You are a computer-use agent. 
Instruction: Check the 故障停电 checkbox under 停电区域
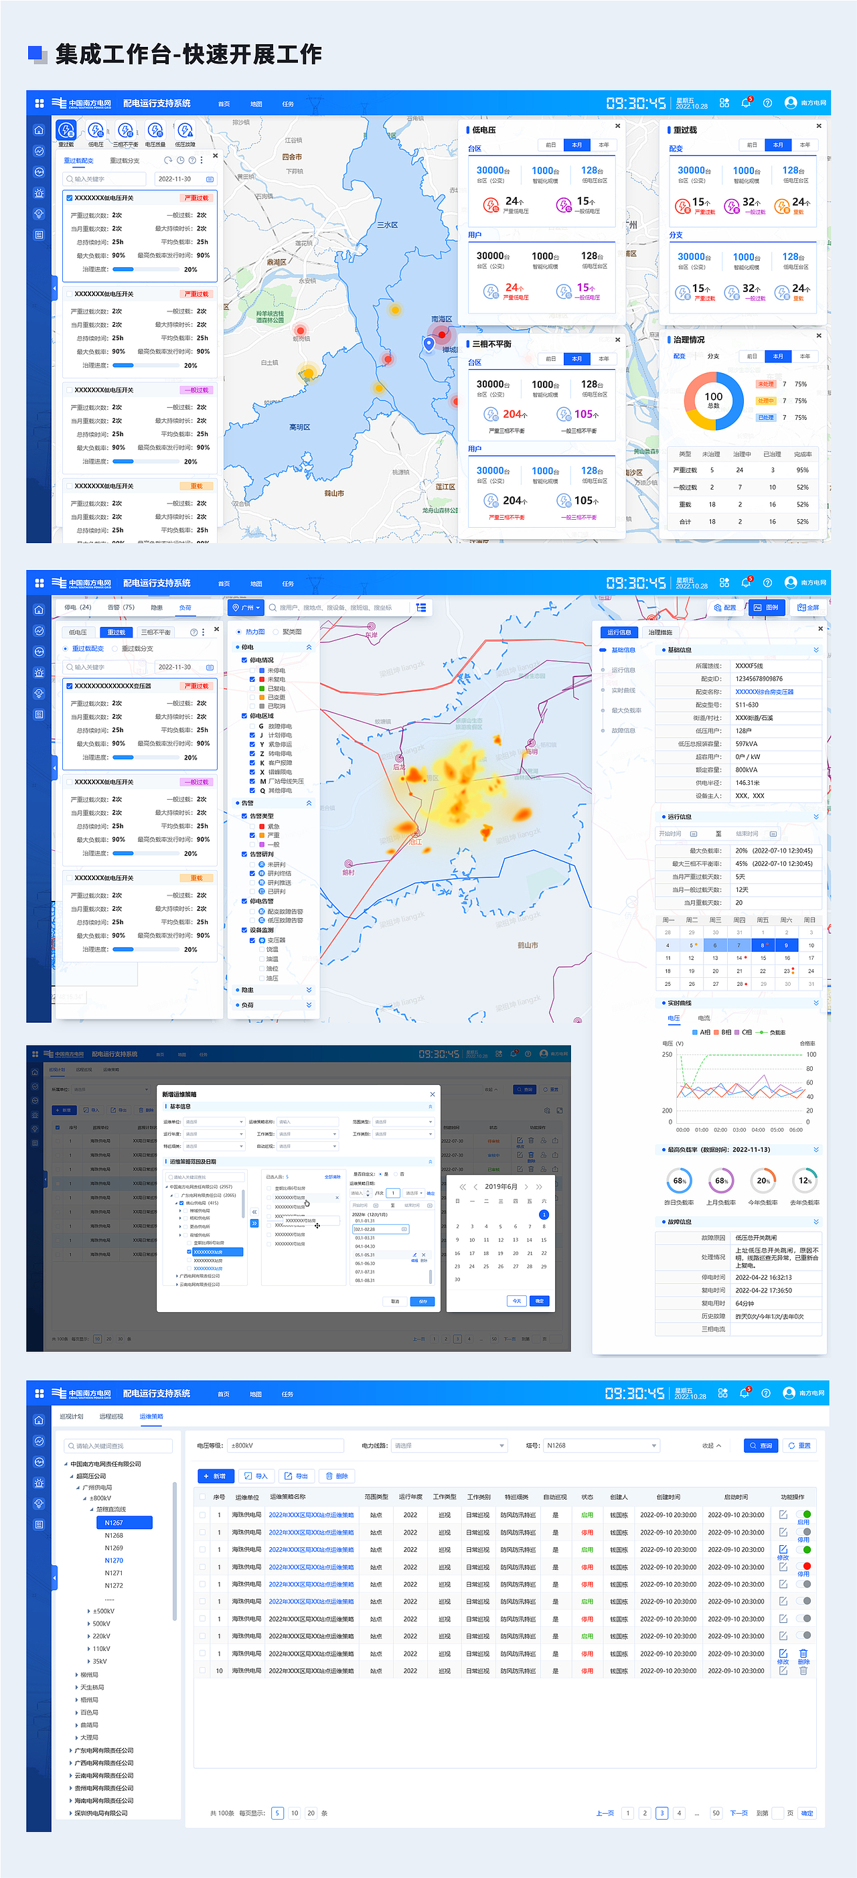[252, 726]
